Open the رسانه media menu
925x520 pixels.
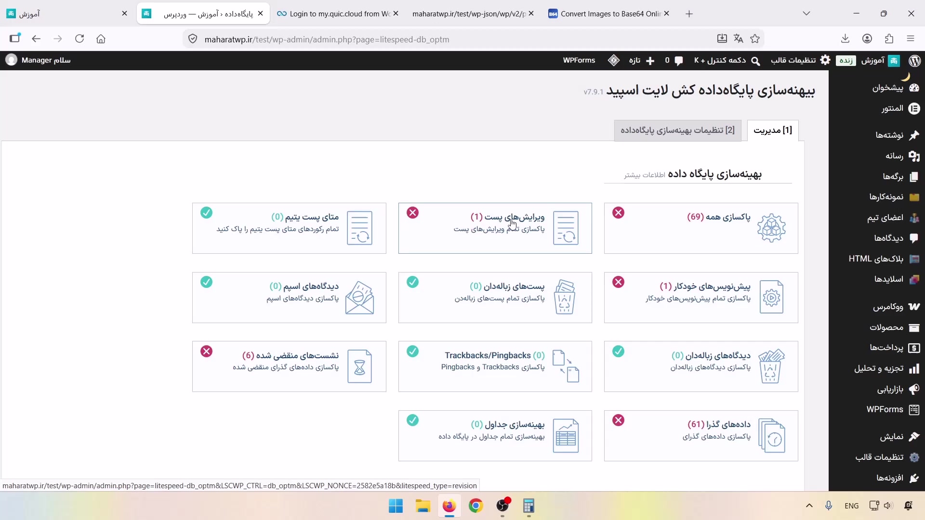(902, 156)
